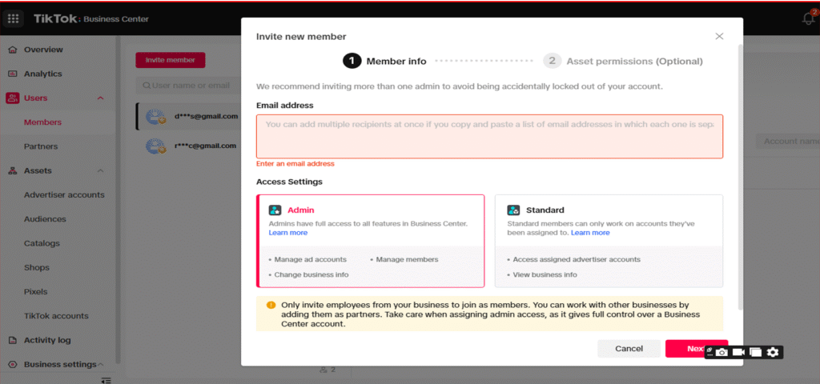The width and height of the screenshot is (820, 384).
Task: Open Overview in the sidebar
Action: pos(43,50)
